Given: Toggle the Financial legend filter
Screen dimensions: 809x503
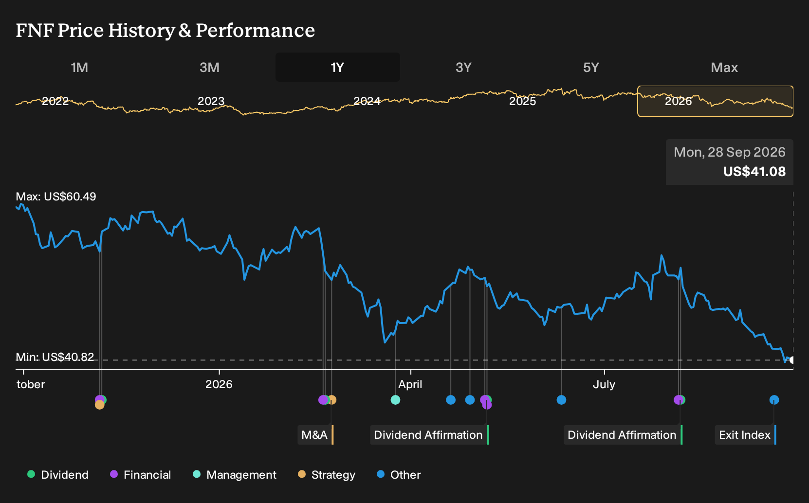Looking at the screenshot, I should tap(140, 475).
